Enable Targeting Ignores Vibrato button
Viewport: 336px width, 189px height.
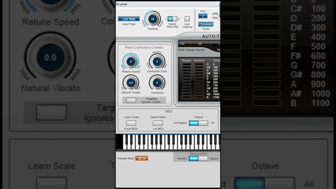pos(131,100)
